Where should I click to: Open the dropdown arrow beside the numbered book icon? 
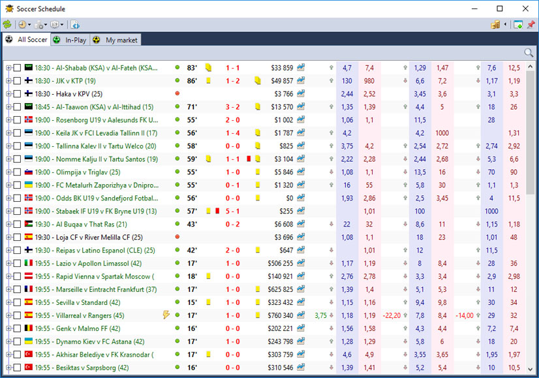(62, 24)
